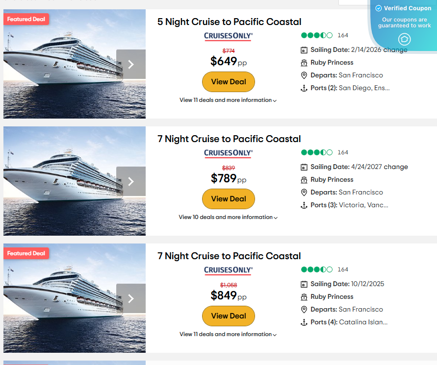The width and height of the screenshot is (437, 365).
Task: Click the CruisesOnly logo
Action: (x=228, y=36)
